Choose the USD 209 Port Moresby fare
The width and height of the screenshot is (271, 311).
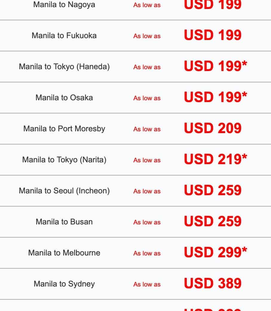212,129
